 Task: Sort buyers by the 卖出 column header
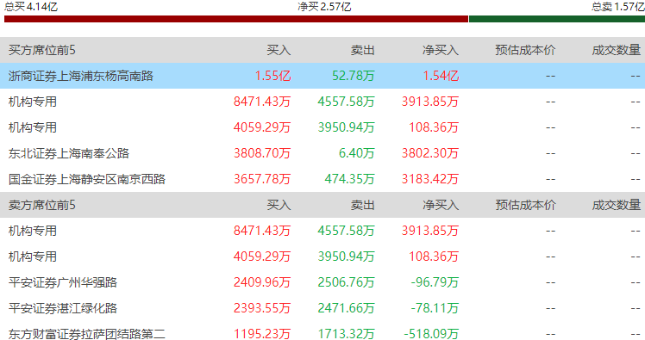click(362, 50)
